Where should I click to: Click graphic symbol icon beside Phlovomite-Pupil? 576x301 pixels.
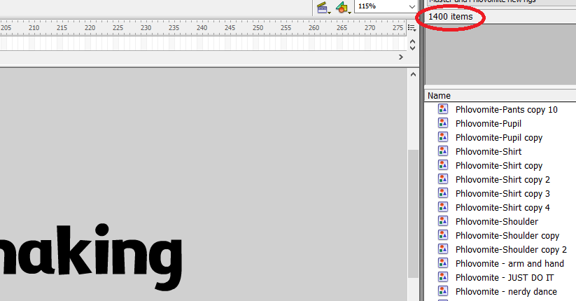pos(443,122)
